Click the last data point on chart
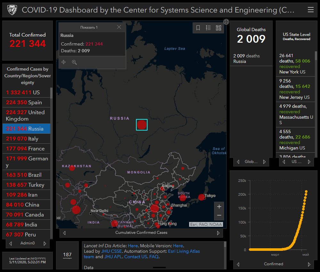The width and height of the screenshot is (320, 272). (306, 191)
